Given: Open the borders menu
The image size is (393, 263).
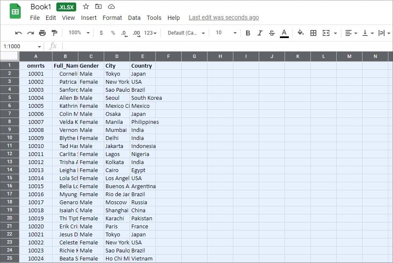Looking at the screenshot, I should [x=313, y=33].
